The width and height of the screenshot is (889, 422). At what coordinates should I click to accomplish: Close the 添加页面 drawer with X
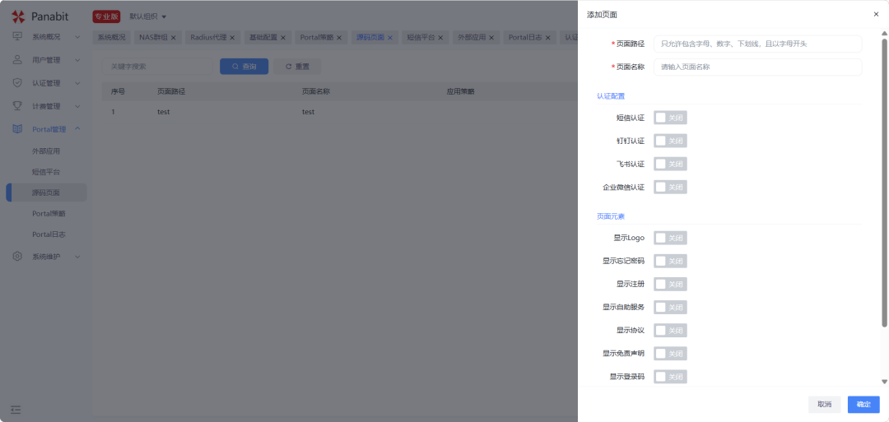[876, 14]
